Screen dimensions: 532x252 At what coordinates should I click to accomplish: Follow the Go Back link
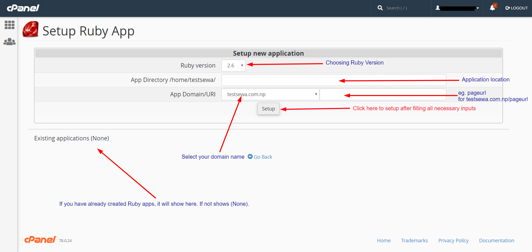[x=263, y=157]
